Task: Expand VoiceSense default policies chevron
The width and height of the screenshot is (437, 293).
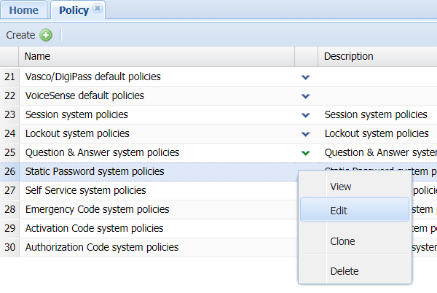Action: [x=306, y=95]
